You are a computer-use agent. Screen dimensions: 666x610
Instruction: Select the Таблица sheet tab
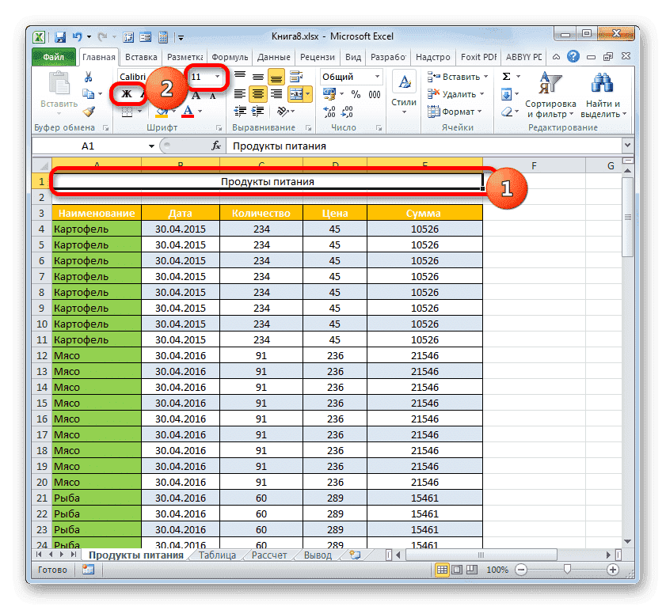tap(216, 555)
